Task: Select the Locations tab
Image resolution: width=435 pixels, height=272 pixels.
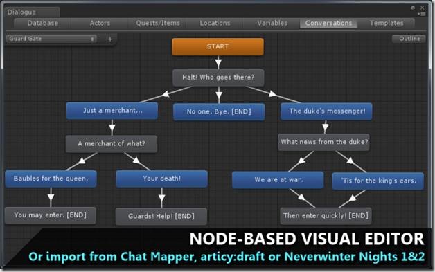Action: pos(215,23)
